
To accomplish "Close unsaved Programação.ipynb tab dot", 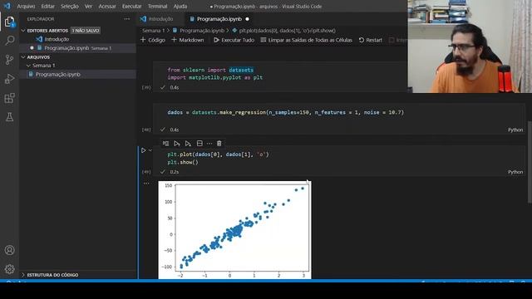I will (x=248, y=19).
